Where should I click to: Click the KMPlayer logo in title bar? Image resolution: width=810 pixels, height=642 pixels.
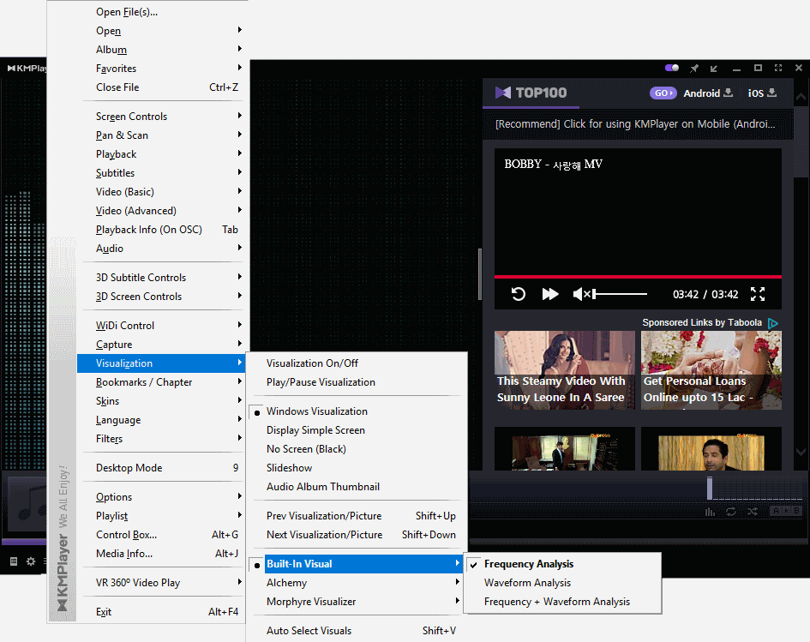tap(27, 69)
